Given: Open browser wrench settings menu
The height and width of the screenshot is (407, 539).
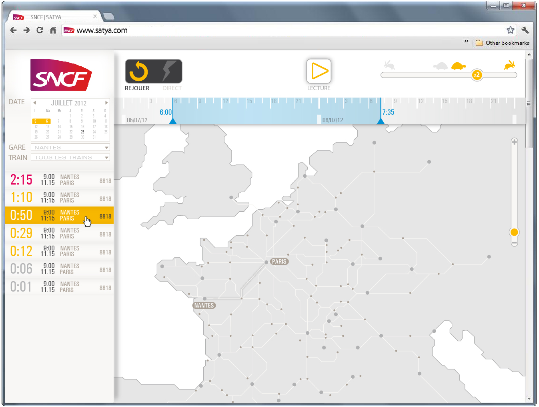Looking at the screenshot, I should 525,30.
